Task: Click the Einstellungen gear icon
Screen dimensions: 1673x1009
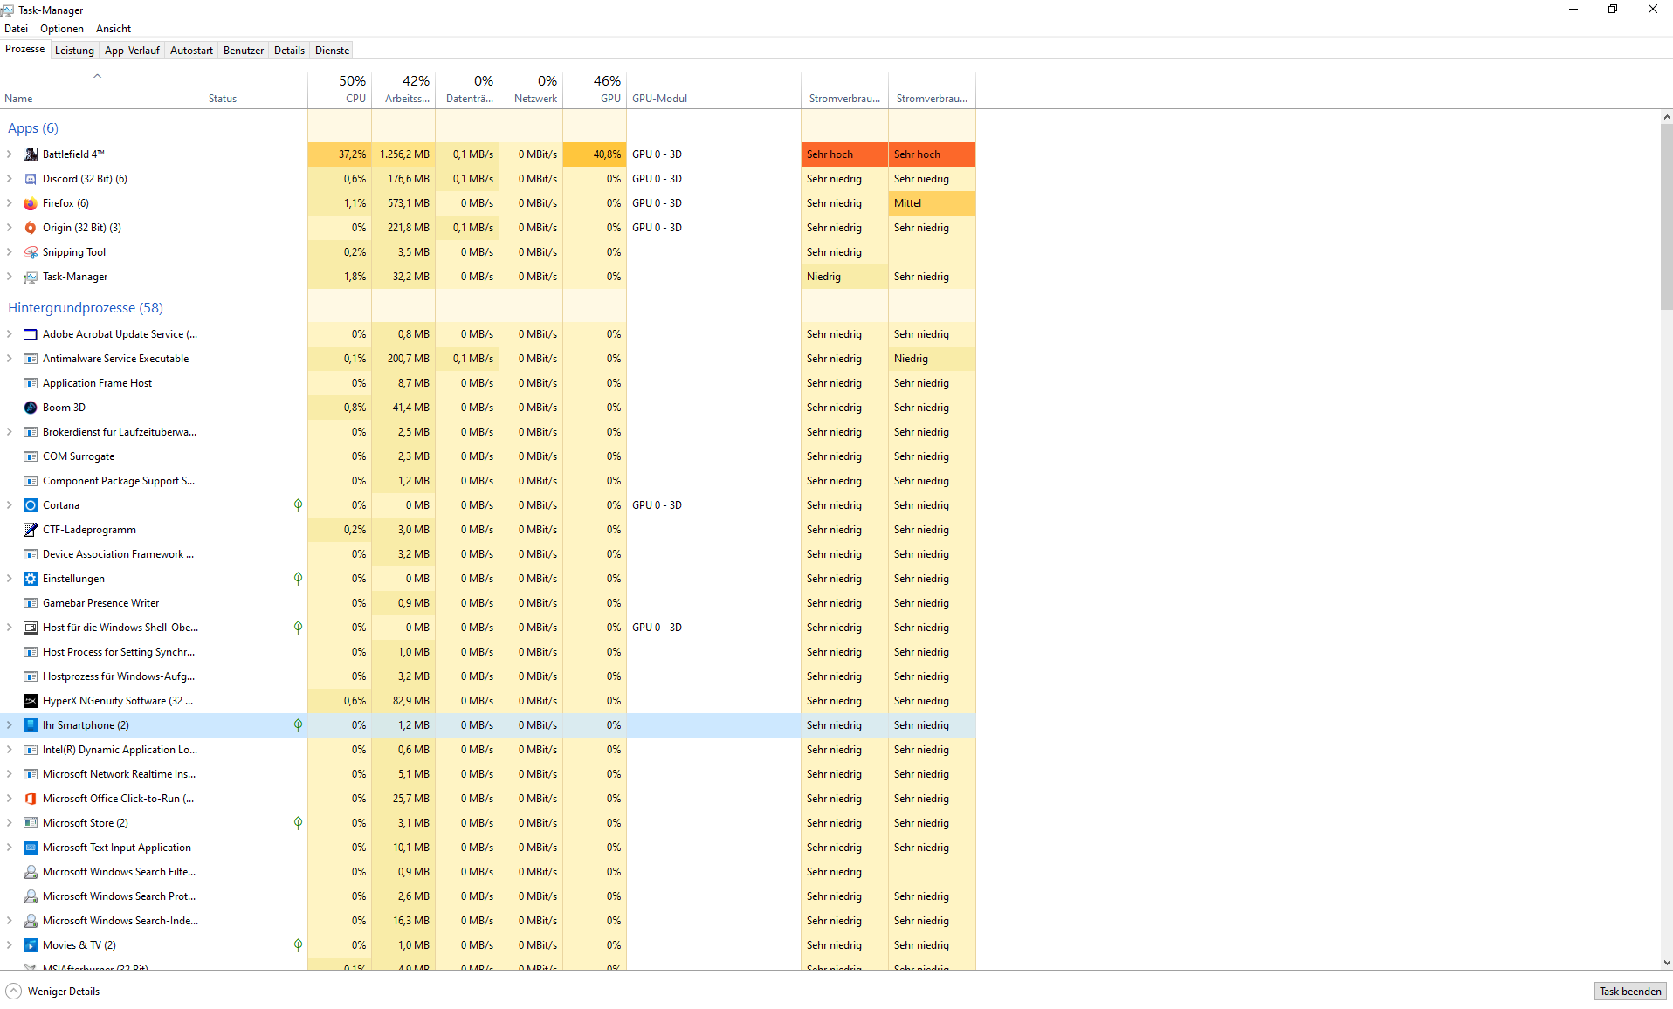Action: click(31, 579)
